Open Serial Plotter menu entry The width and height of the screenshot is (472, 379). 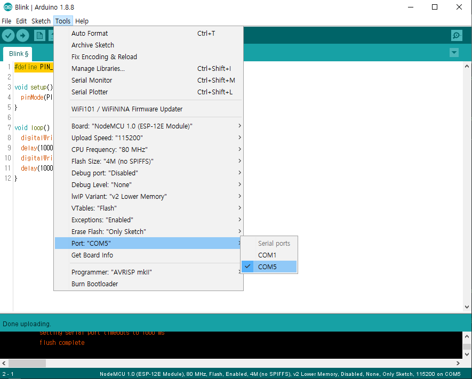[148, 92]
